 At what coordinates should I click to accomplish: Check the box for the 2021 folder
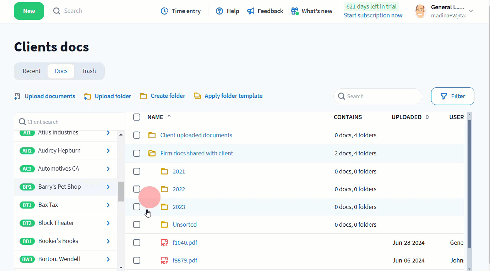coord(137,171)
